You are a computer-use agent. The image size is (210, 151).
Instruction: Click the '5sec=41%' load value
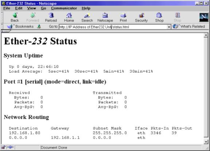[59, 72]
